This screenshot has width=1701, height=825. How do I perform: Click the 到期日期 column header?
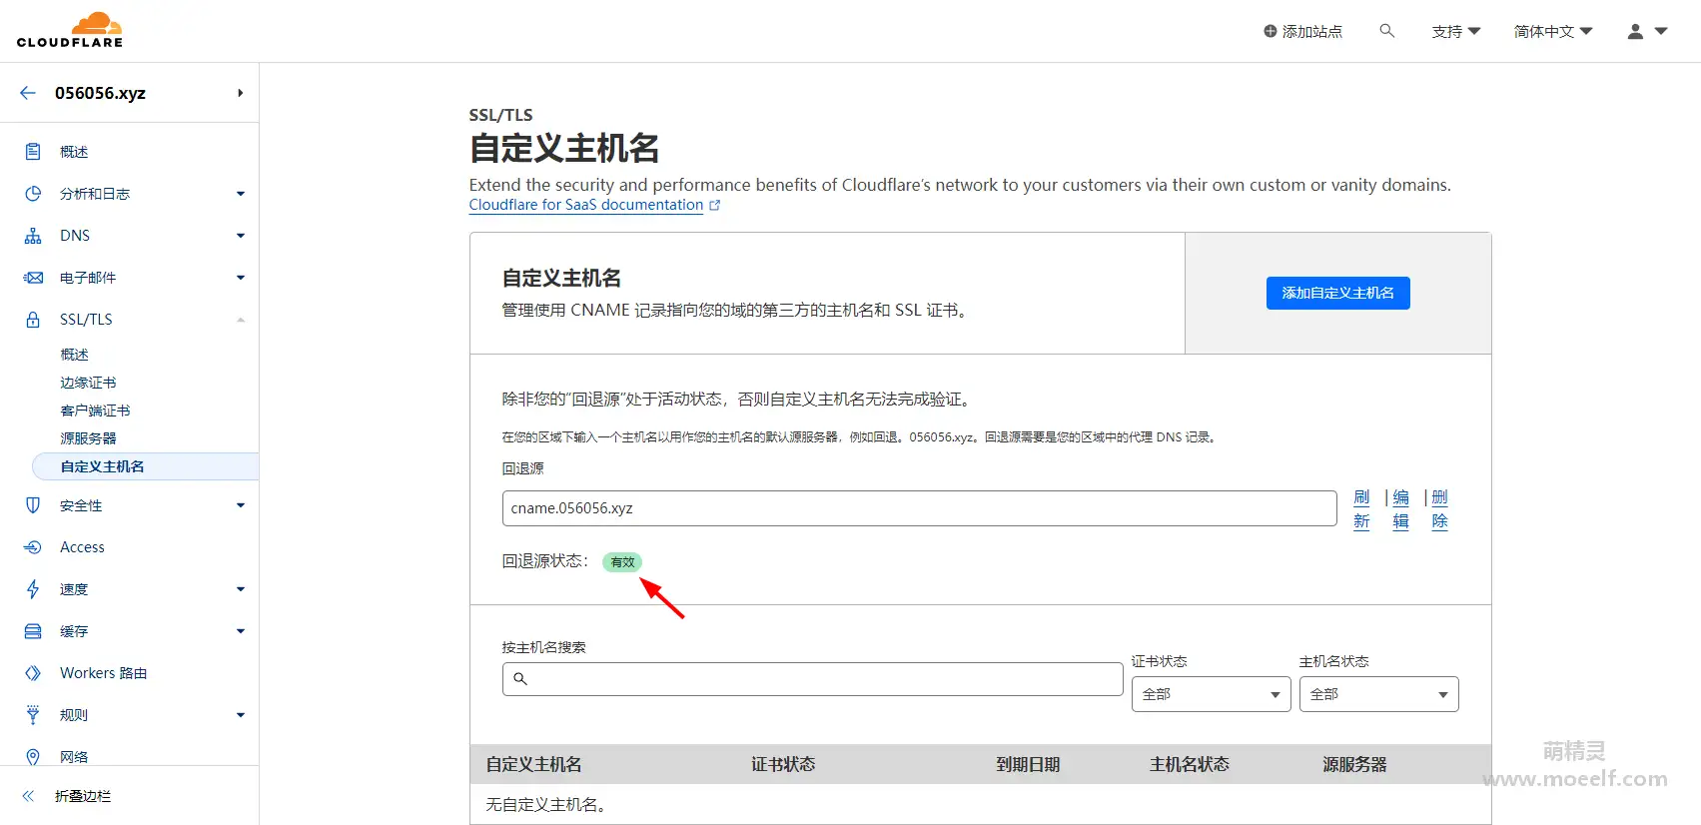coord(1028,764)
